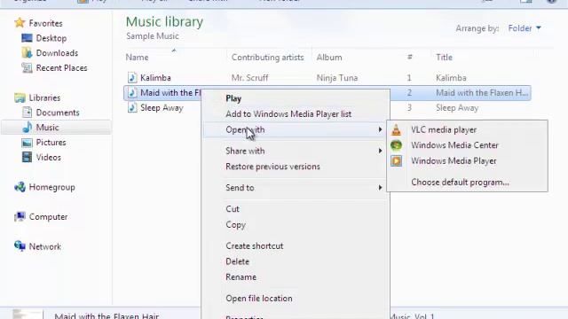Select the Kalimba file name
Viewport: 568px width, 319px height.
[x=155, y=78]
